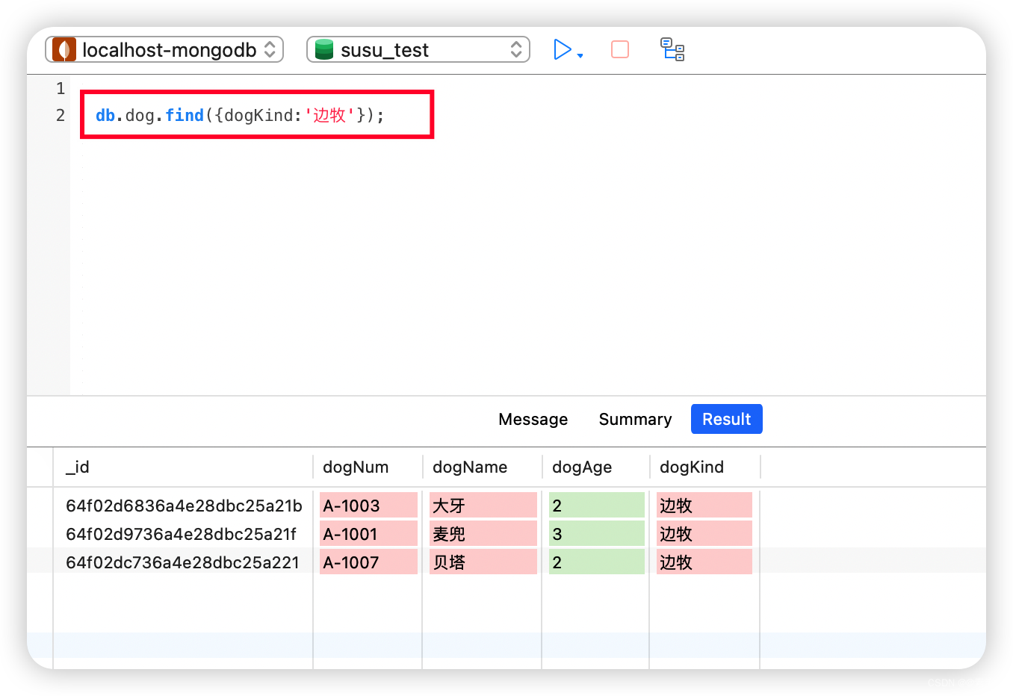The width and height of the screenshot is (1013, 696).
Task: Select the A-1001 dogNum cell
Action: [x=368, y=534]
